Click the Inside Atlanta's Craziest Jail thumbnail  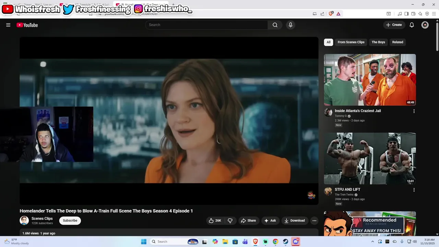[370, 80]
